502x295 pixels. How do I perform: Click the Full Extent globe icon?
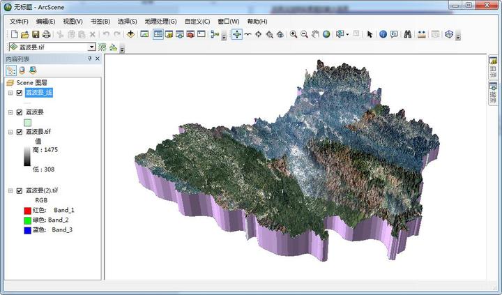(326, 34)
